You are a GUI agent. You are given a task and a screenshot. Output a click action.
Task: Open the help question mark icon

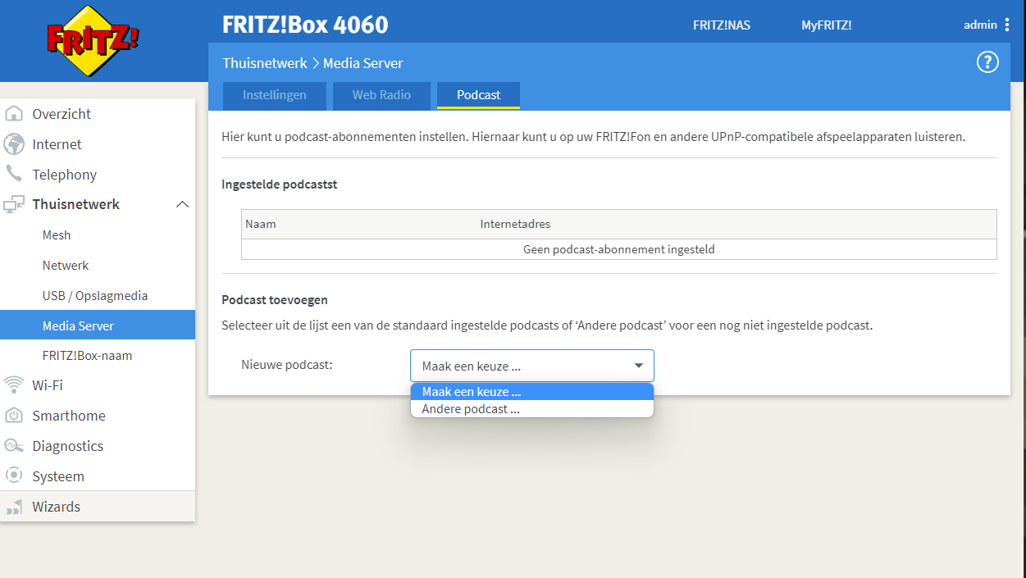click(x=987, y=62)
